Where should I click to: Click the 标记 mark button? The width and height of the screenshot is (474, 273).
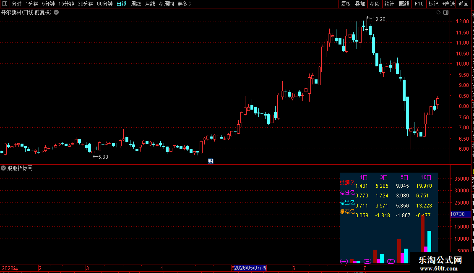(433, 4)
